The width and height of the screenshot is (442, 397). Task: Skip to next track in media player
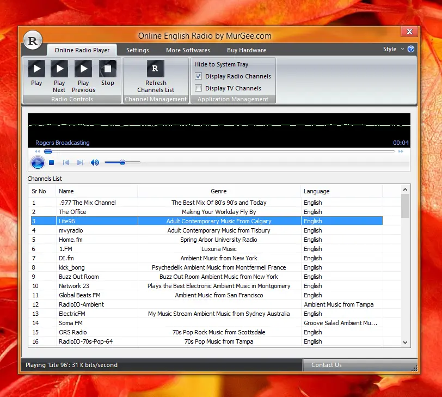pos(81,162)
